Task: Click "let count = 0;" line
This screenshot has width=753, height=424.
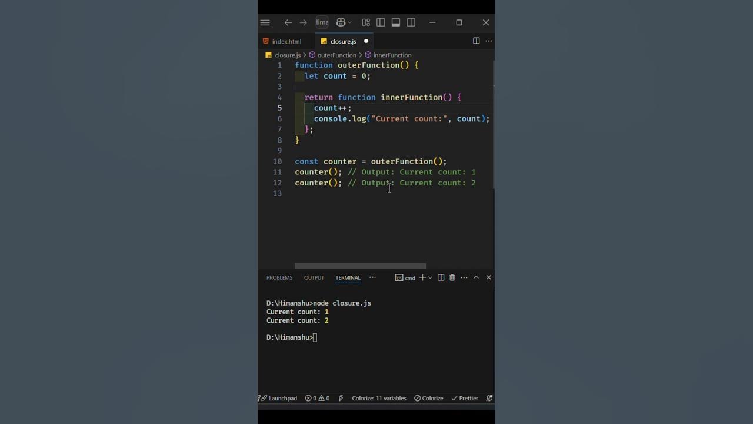Action: point(338,76)
